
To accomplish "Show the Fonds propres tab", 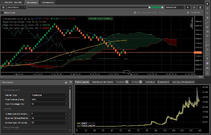I will 82,82.
